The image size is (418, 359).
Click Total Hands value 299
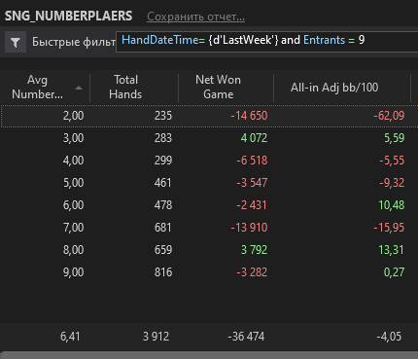click(163, 161)
